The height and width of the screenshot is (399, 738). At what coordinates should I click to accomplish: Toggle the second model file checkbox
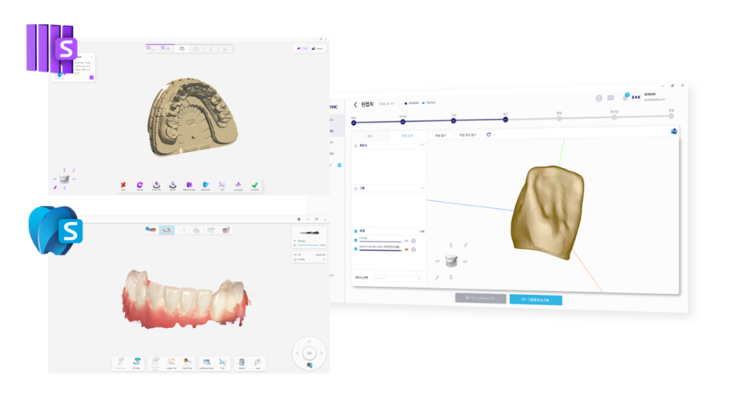tap(355, 250)
